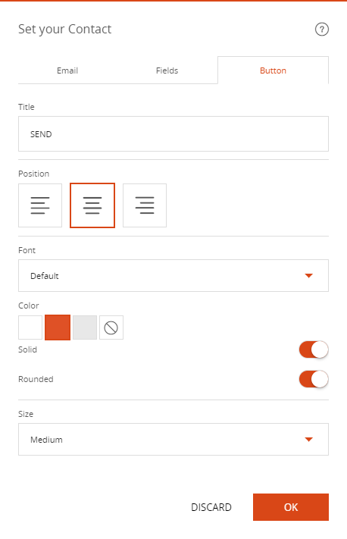This screenshot has height=539, width=347.
Task: Switch to the Email tab
Action: [x=67, y=71]
